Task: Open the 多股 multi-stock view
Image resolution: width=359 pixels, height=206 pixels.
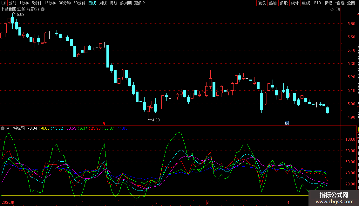Action: coord(284,3)
